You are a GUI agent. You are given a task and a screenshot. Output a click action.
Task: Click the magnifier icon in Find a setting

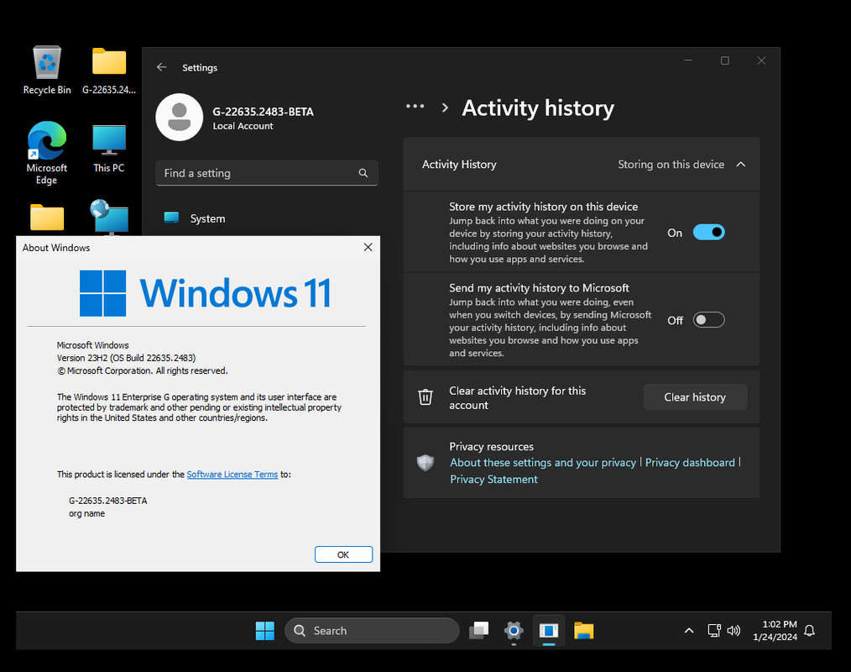363,173
